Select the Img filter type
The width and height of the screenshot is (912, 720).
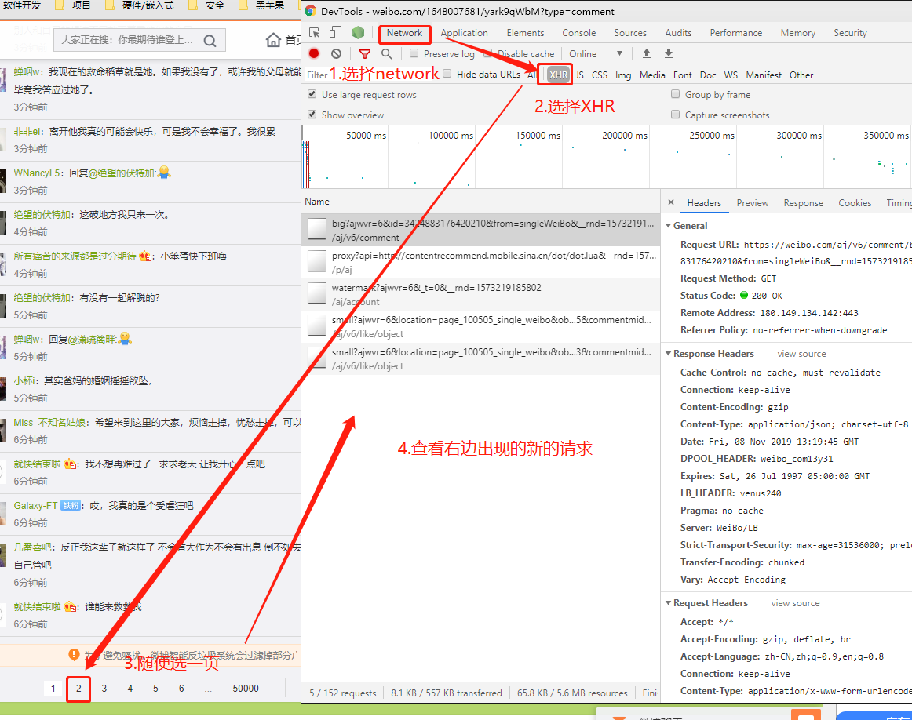(x=623, y=75)
